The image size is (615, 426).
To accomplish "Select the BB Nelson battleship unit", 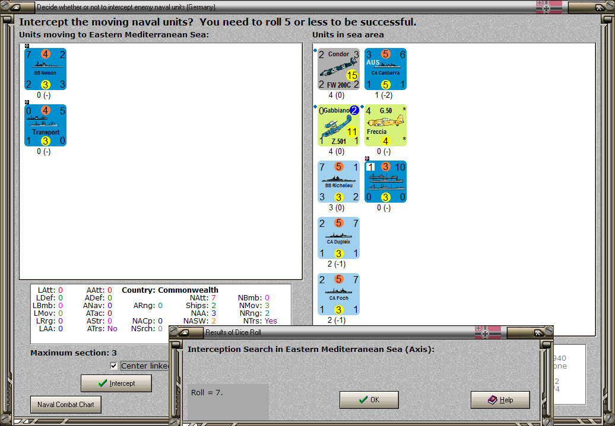I will 46,69.
